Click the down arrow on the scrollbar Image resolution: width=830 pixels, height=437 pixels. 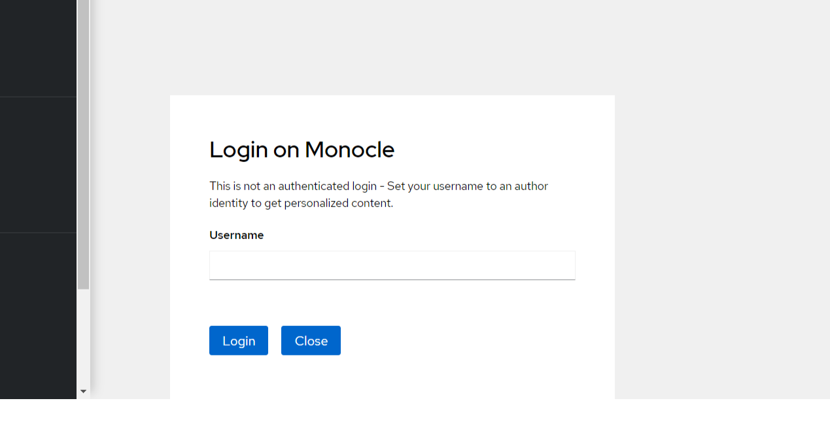tap(84, 391)
